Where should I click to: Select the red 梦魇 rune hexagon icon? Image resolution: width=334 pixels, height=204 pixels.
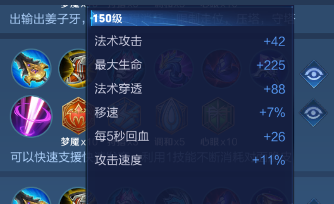74,116
